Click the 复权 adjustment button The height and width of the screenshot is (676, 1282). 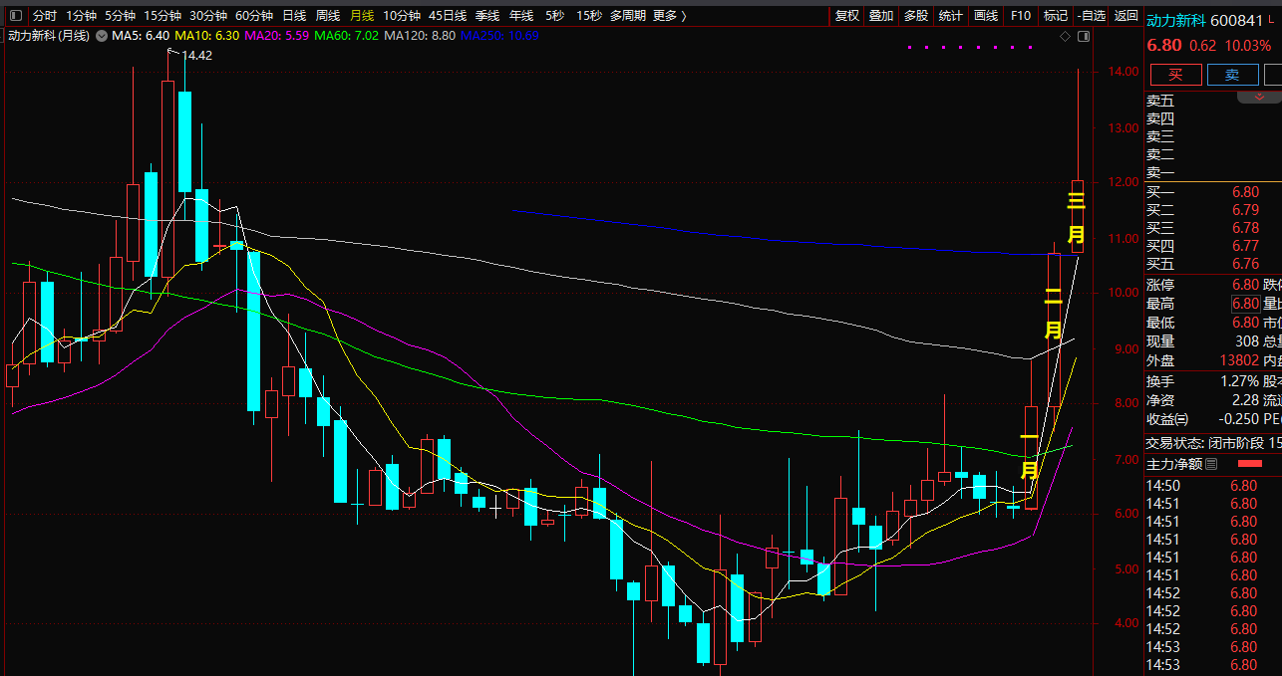847,16
